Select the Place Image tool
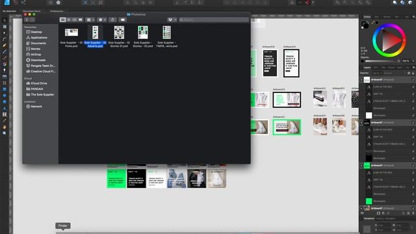Viewport: 416px width, 234px height. pyautogui.click(x=5, y=77)
